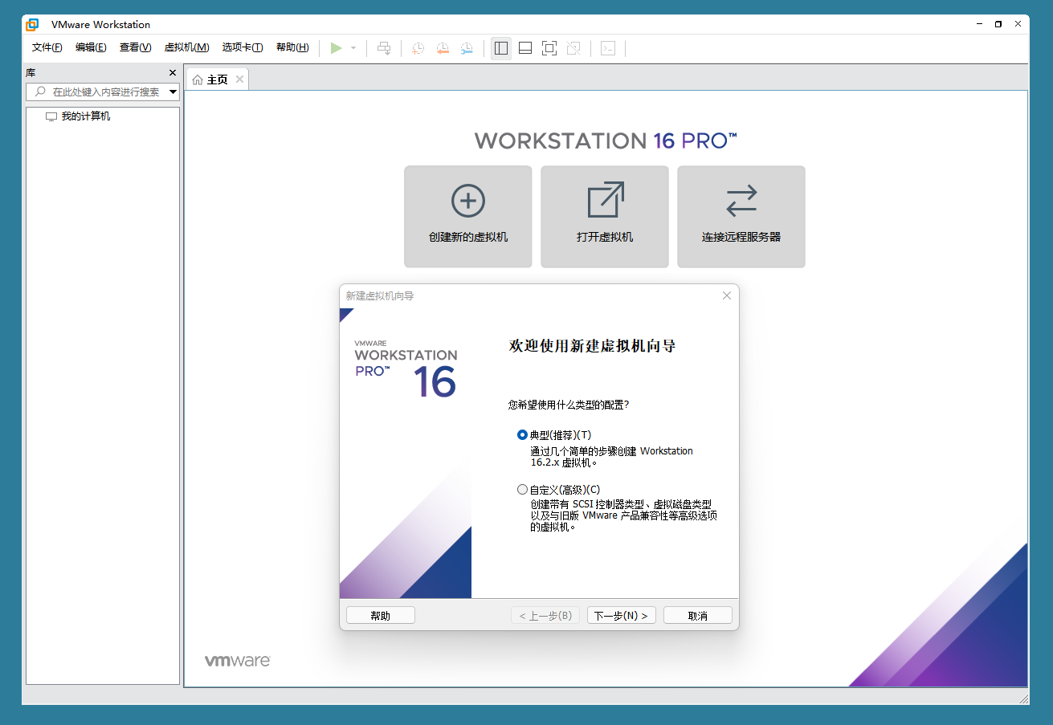Expand the library search dropdown arrow
This screenshot has width=1053, height=725.
pyautogui.click(x=173, y=92)
